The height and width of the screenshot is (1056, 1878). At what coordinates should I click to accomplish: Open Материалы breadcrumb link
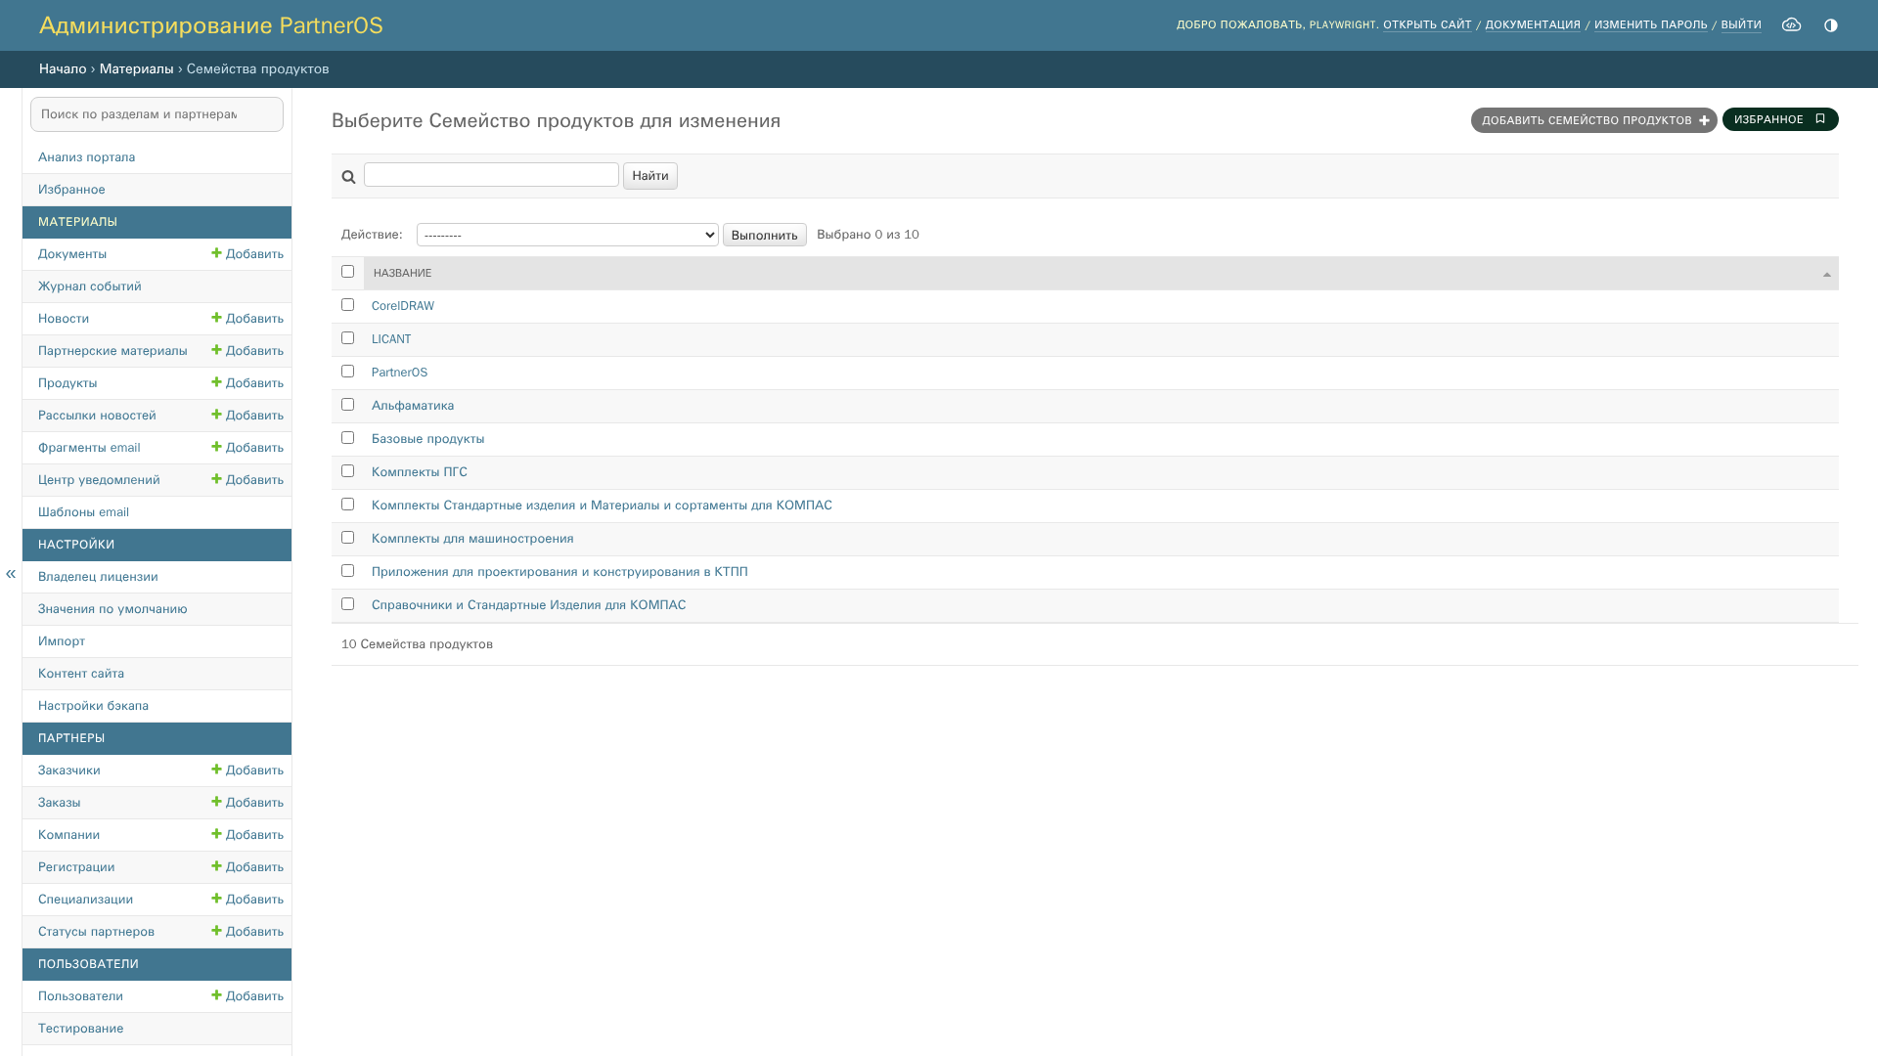pyautogui.click(x=136, y=68)
